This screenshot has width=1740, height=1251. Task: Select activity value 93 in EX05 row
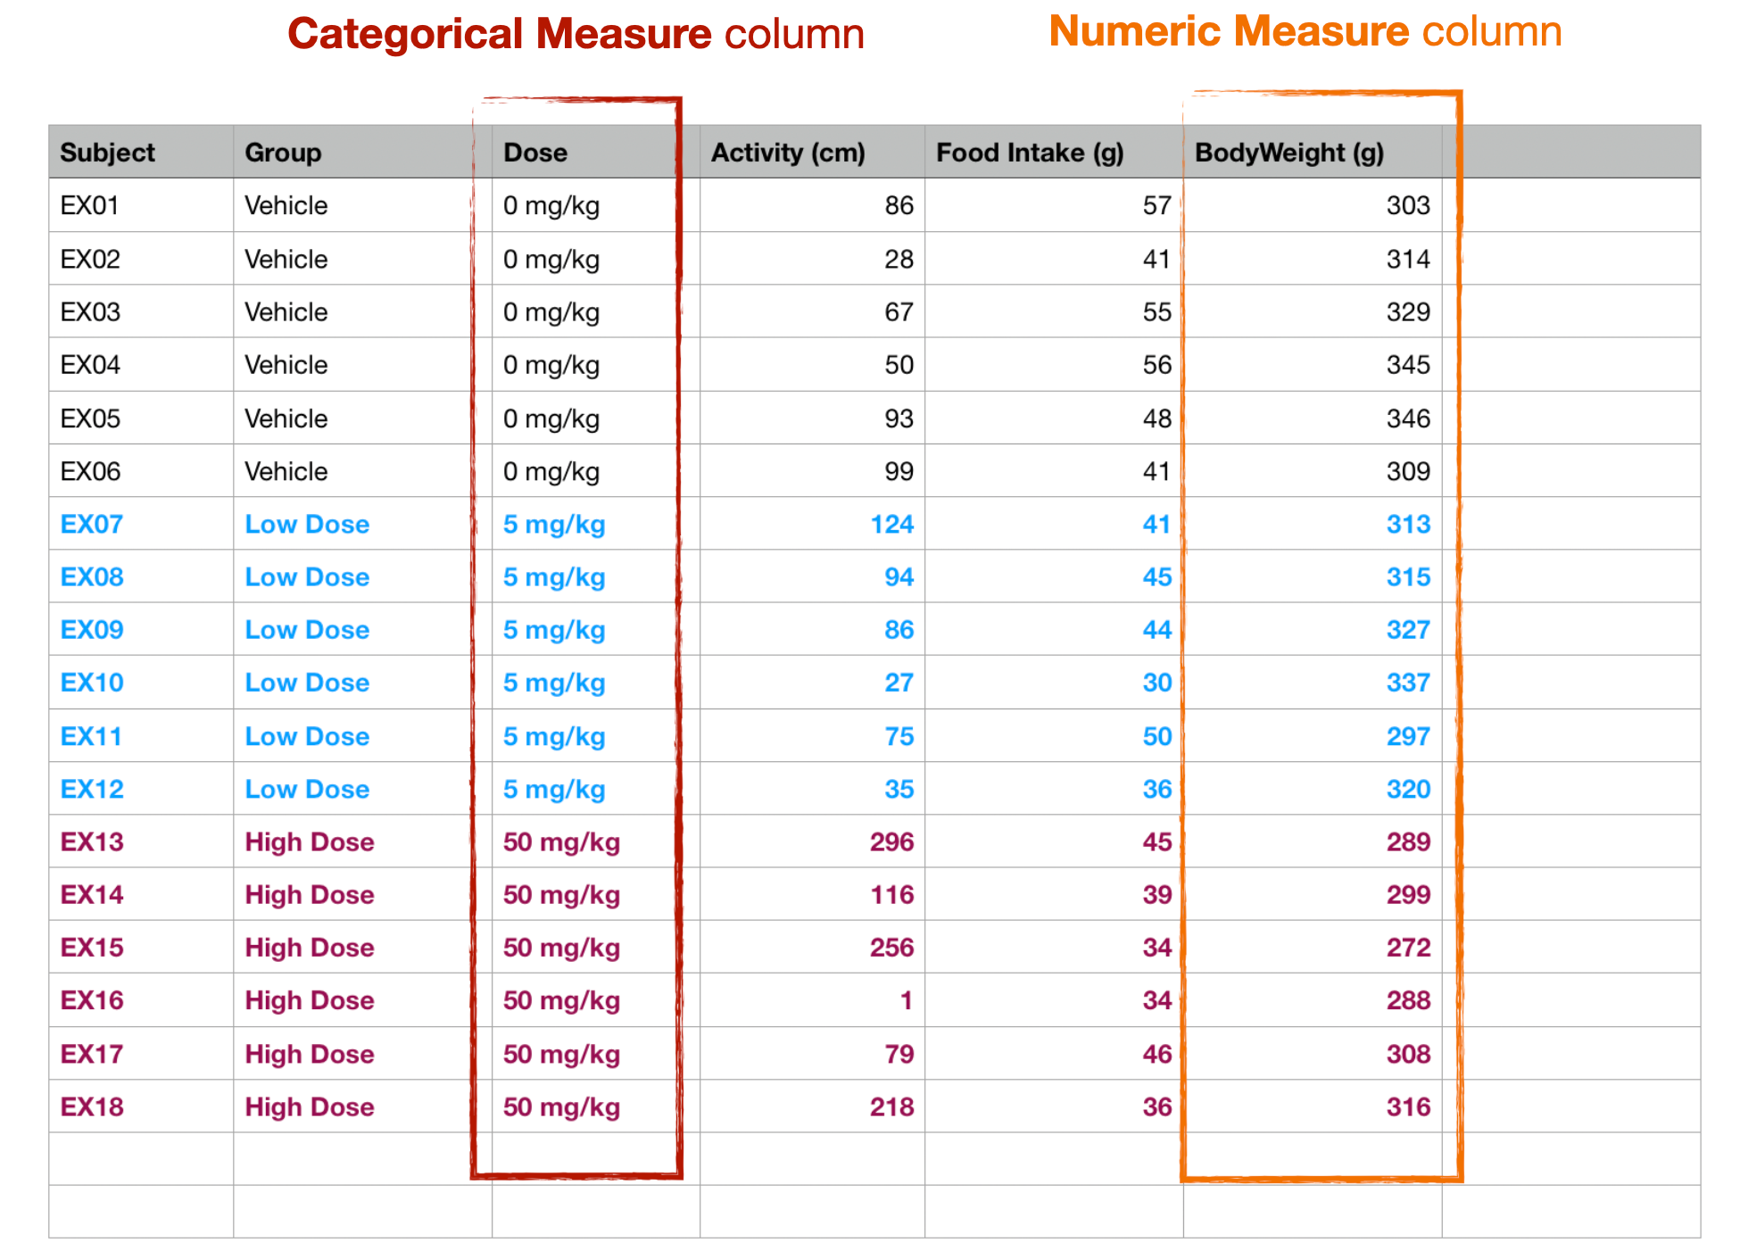coord(812,418)
